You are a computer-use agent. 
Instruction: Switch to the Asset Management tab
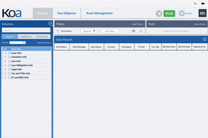[99, 13]
